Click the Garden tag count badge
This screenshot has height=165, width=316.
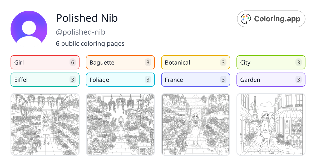point(299,80)
